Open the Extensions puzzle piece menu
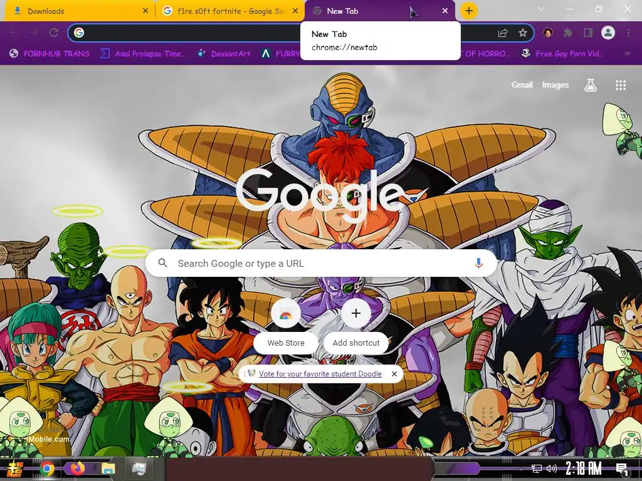 (568, 33)
